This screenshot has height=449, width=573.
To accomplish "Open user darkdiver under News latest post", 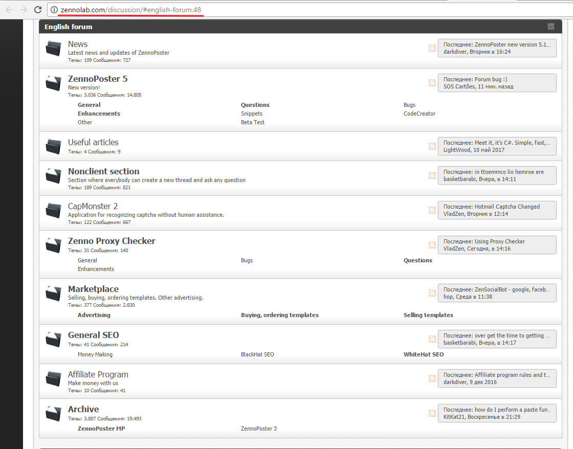I will click(455, 52).
